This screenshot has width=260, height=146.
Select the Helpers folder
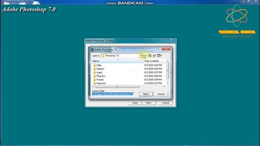100,69
